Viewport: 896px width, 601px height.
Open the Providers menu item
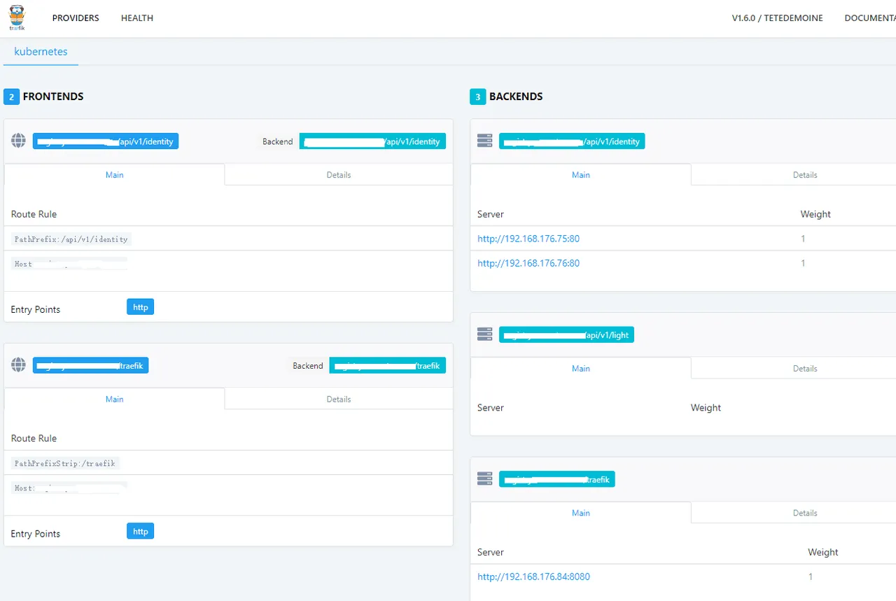pyautogui.click(x=76, y=18)
